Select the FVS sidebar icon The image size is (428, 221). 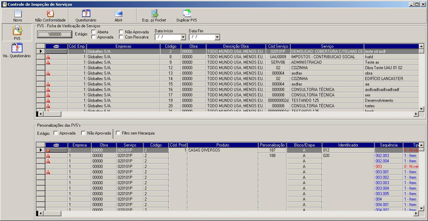coord(17,31)
